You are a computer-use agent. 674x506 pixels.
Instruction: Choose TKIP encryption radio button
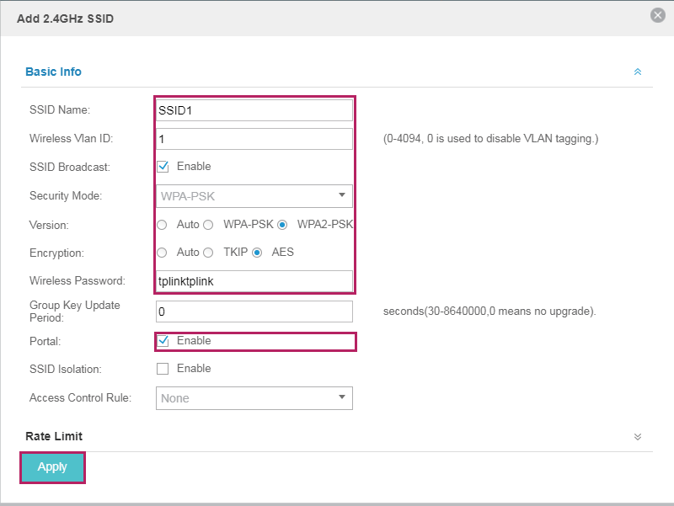(x=208, y=253)
